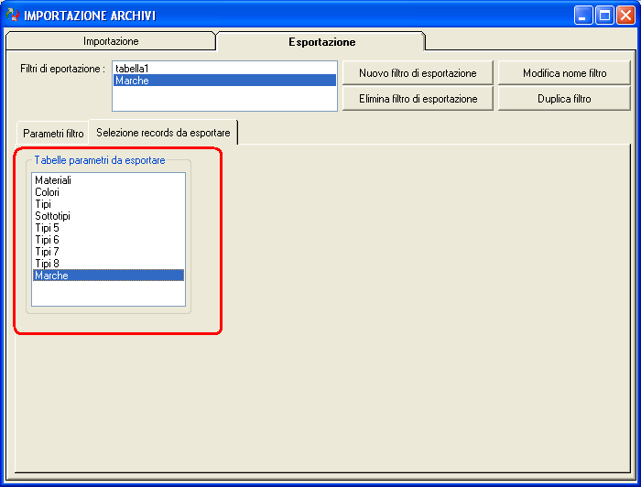Click the Duplica filtro button
The image size is (641, 487).
point(564,99)
